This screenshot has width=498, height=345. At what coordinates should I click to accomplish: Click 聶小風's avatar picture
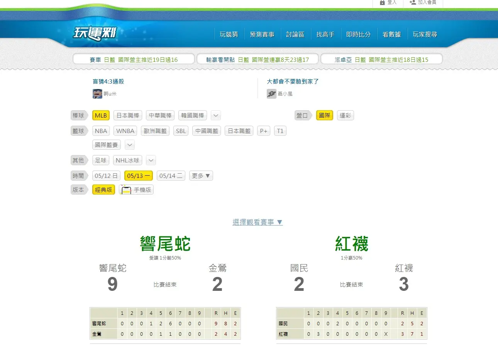[x=271, y=94]
